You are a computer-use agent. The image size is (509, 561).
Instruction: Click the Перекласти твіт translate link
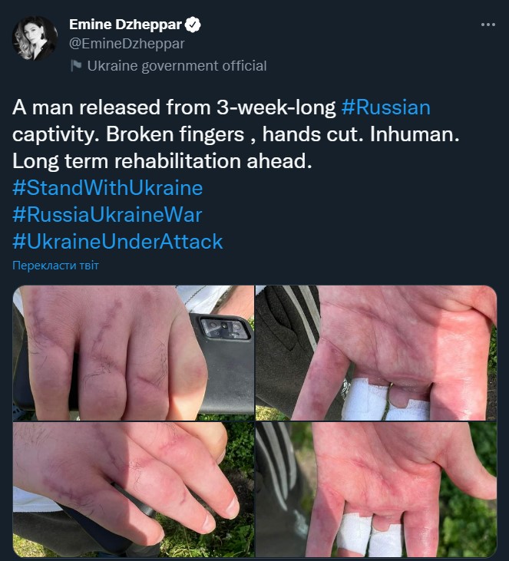click(55, 266)
